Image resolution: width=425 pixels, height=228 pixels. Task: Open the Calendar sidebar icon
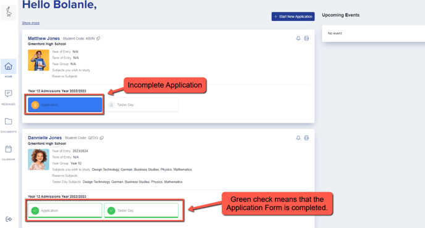[x=9, y=149]
